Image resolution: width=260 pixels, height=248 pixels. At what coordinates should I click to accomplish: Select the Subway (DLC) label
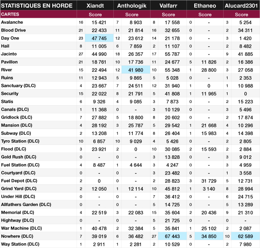click(x=16, y=133)
